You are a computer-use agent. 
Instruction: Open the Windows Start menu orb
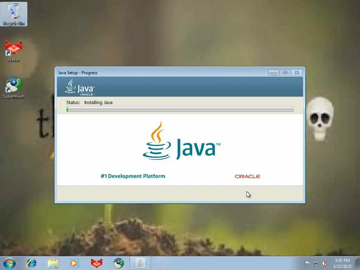(x=9, y=263)
